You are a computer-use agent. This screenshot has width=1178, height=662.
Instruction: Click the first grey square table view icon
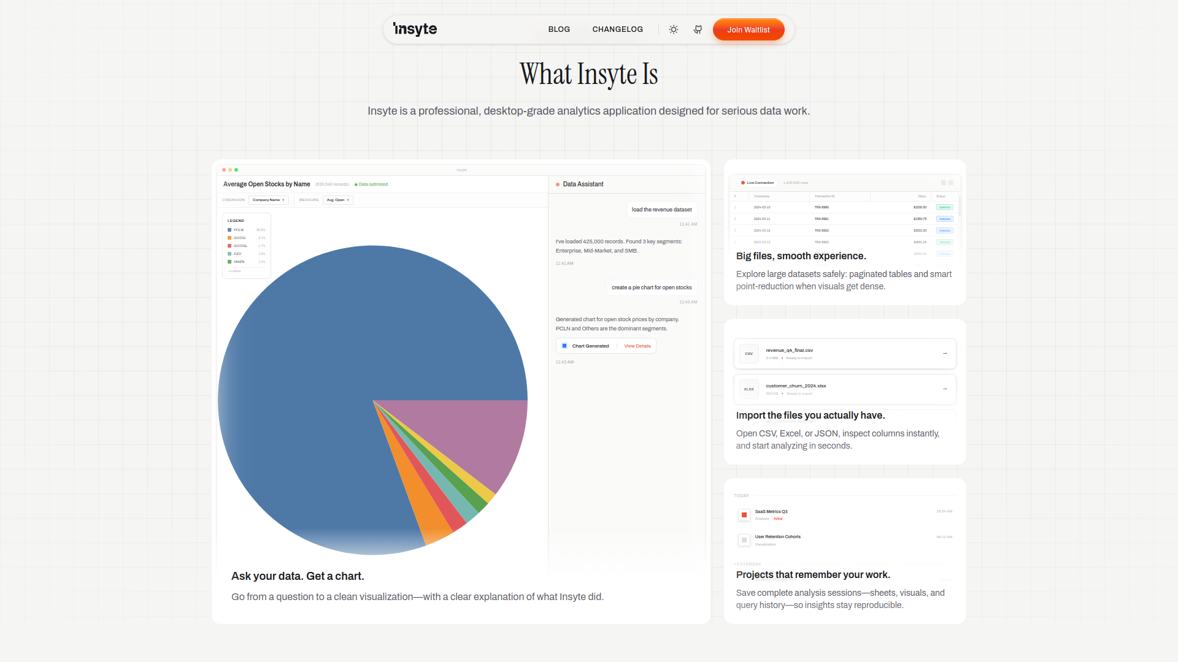[x=944, y=183]
